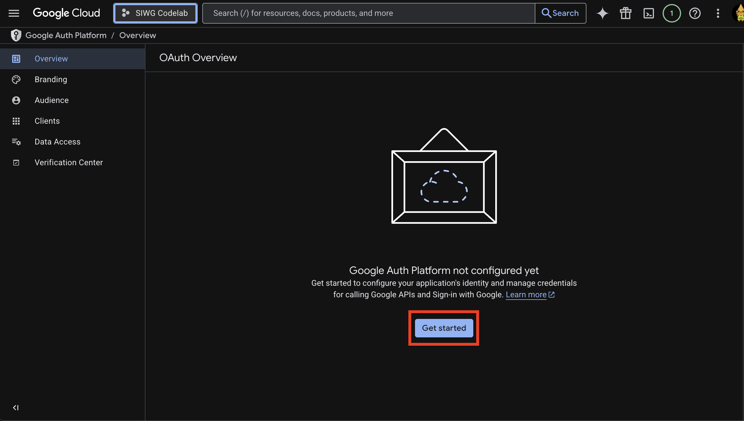This screenshot has height=421, width=744.
Task: Open help and support
Action: tap(695, 13)
